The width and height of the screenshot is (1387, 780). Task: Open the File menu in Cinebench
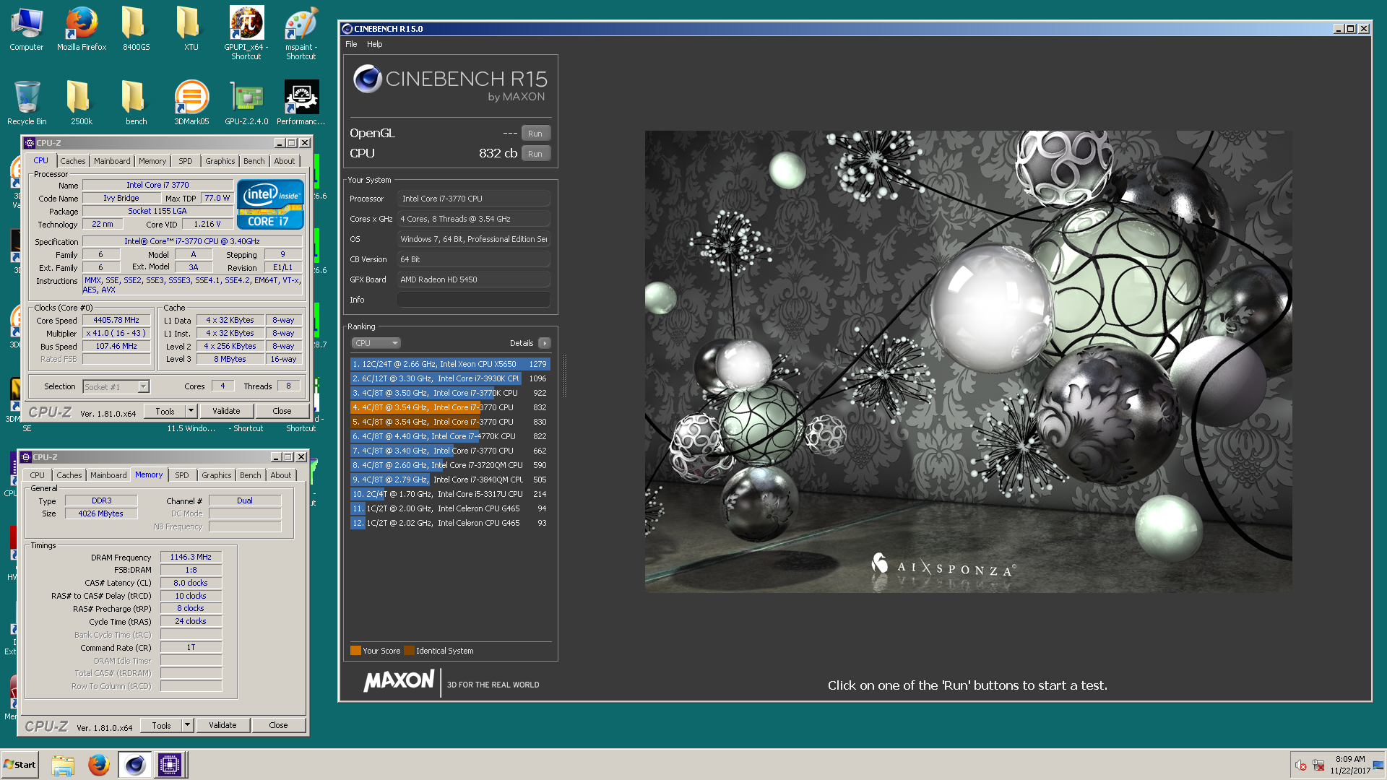tap(351, 44)
